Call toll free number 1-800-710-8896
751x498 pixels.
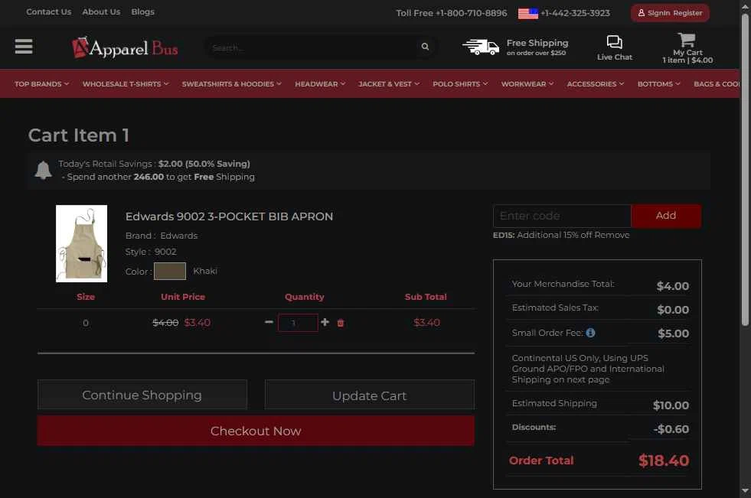tap(451, 13)
